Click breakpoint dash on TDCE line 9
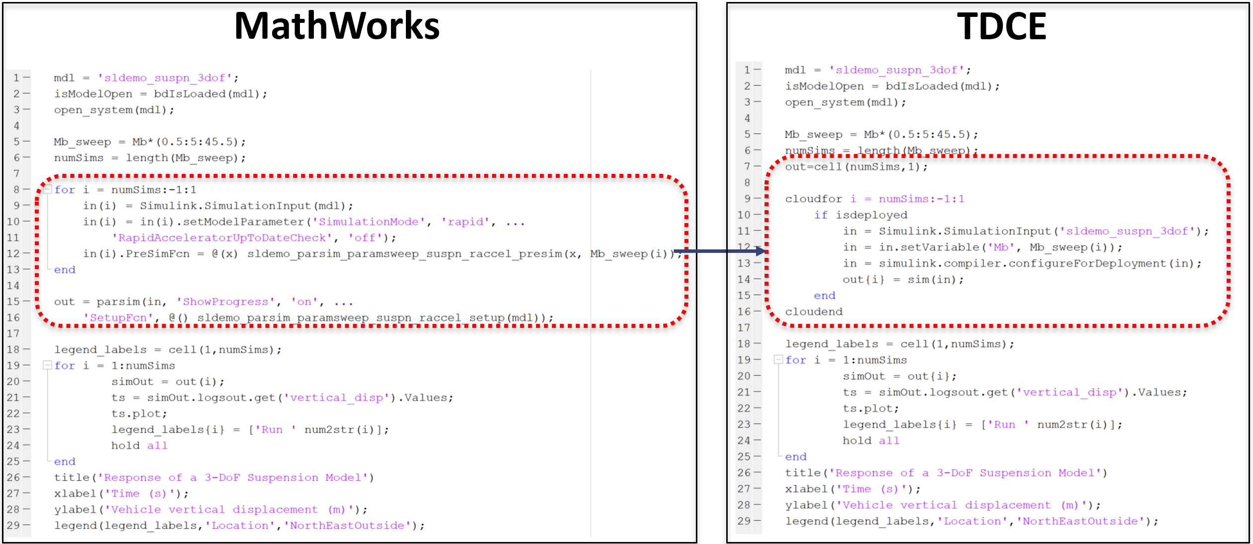Viewport: 1253px width, 544px height. [757, 199]
